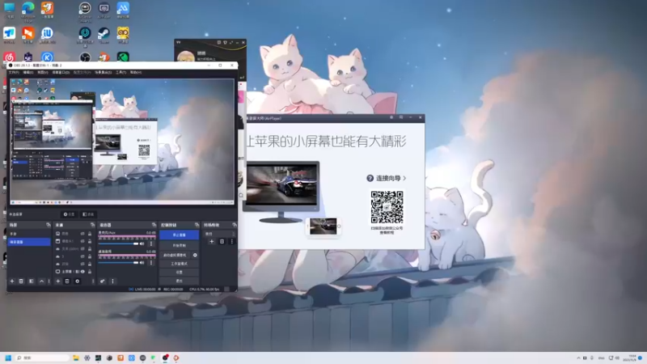
Task: Select the first scene in Scenes list
Action: [x=29, y=234]
